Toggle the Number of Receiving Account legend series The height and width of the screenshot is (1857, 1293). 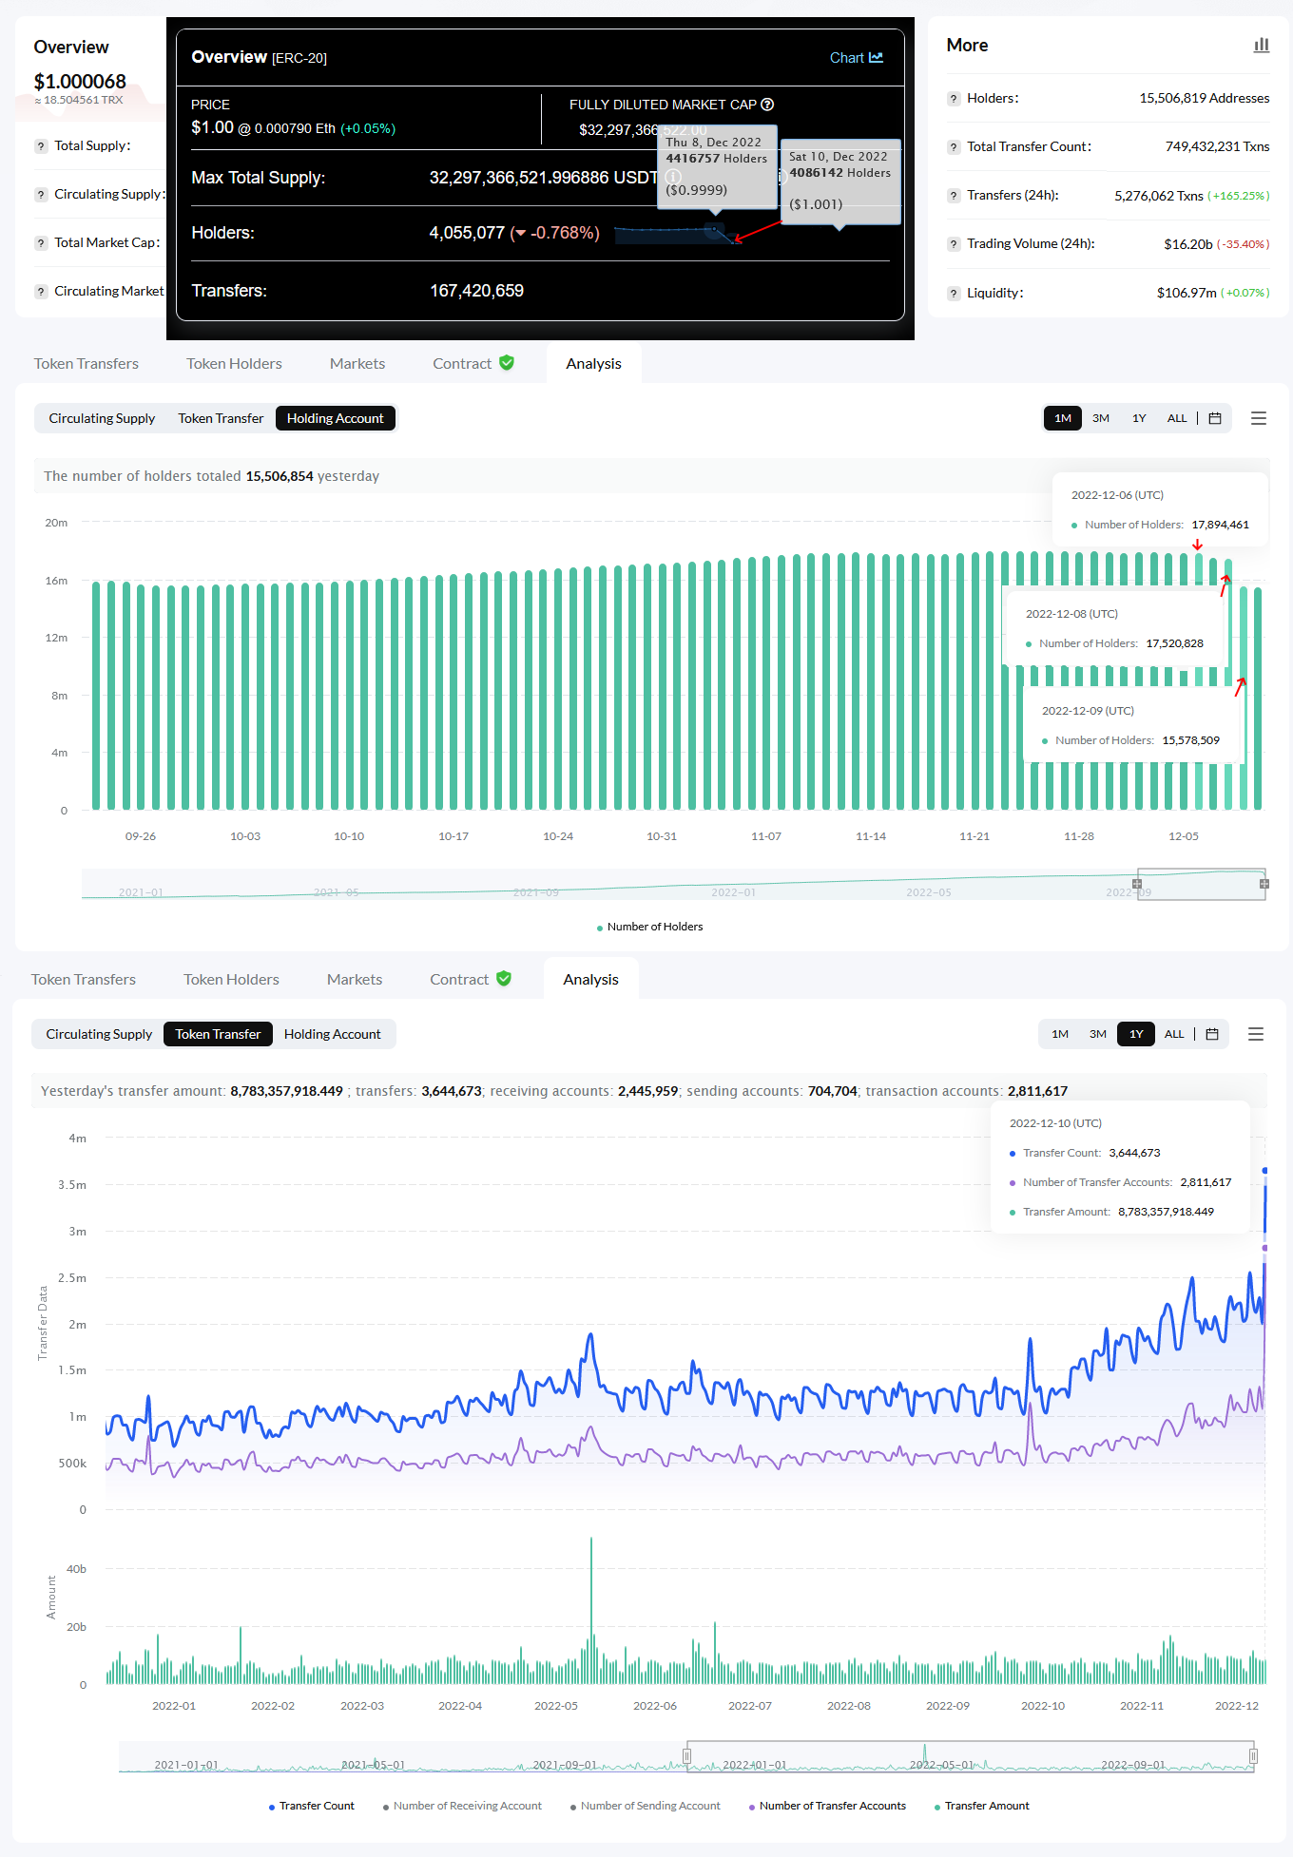coord(462,1806)
